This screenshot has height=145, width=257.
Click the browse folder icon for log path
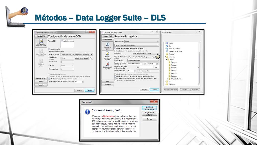click(x=158, y=57)
